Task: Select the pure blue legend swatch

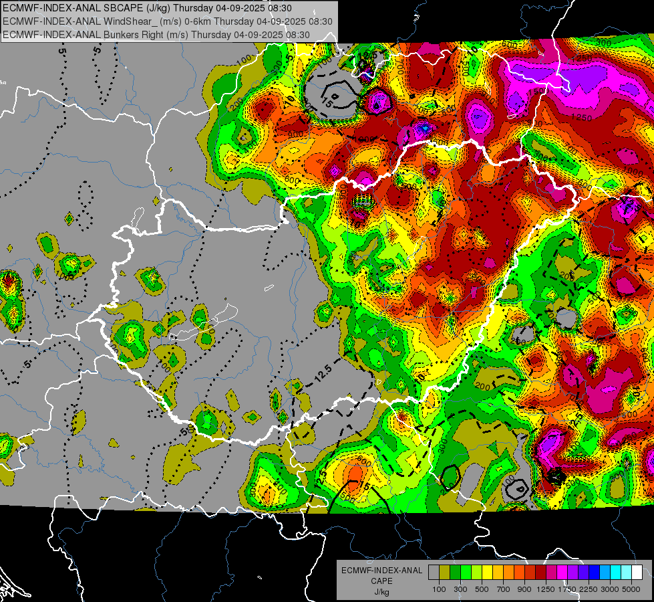Action: coord(595,572)
